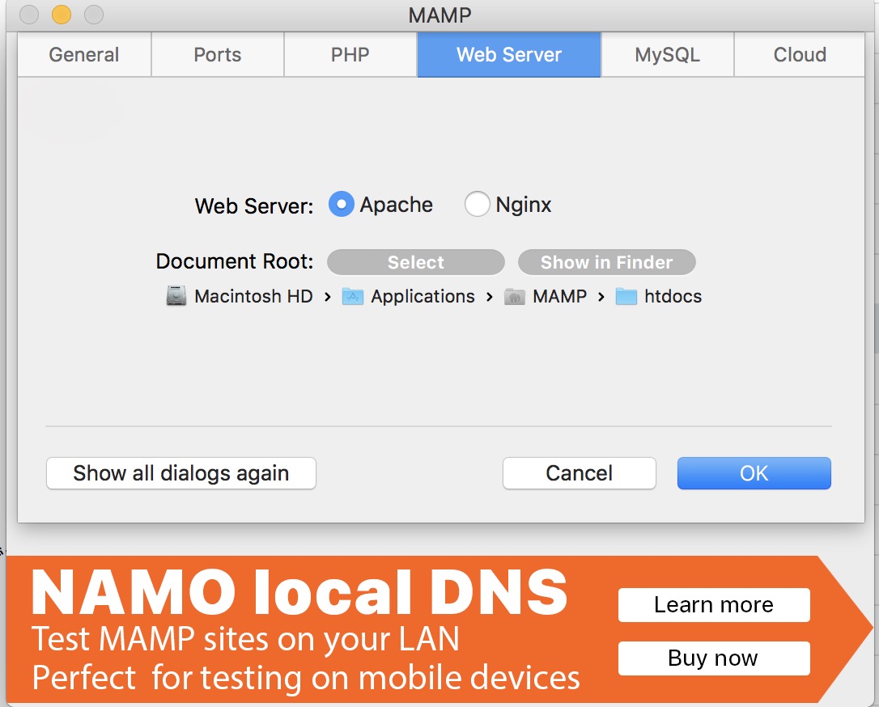
Task: Click the Macintosh HD drive icon
Action: coord(176,295)
